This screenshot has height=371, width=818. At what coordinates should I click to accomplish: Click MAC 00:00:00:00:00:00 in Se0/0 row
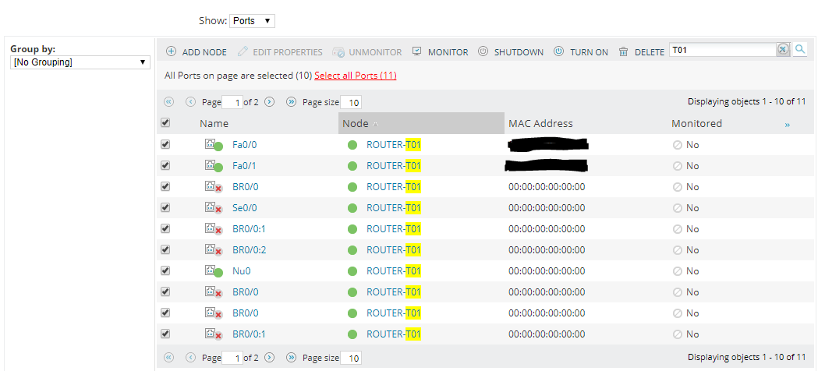pyautogui.click(x=547, y=208)
